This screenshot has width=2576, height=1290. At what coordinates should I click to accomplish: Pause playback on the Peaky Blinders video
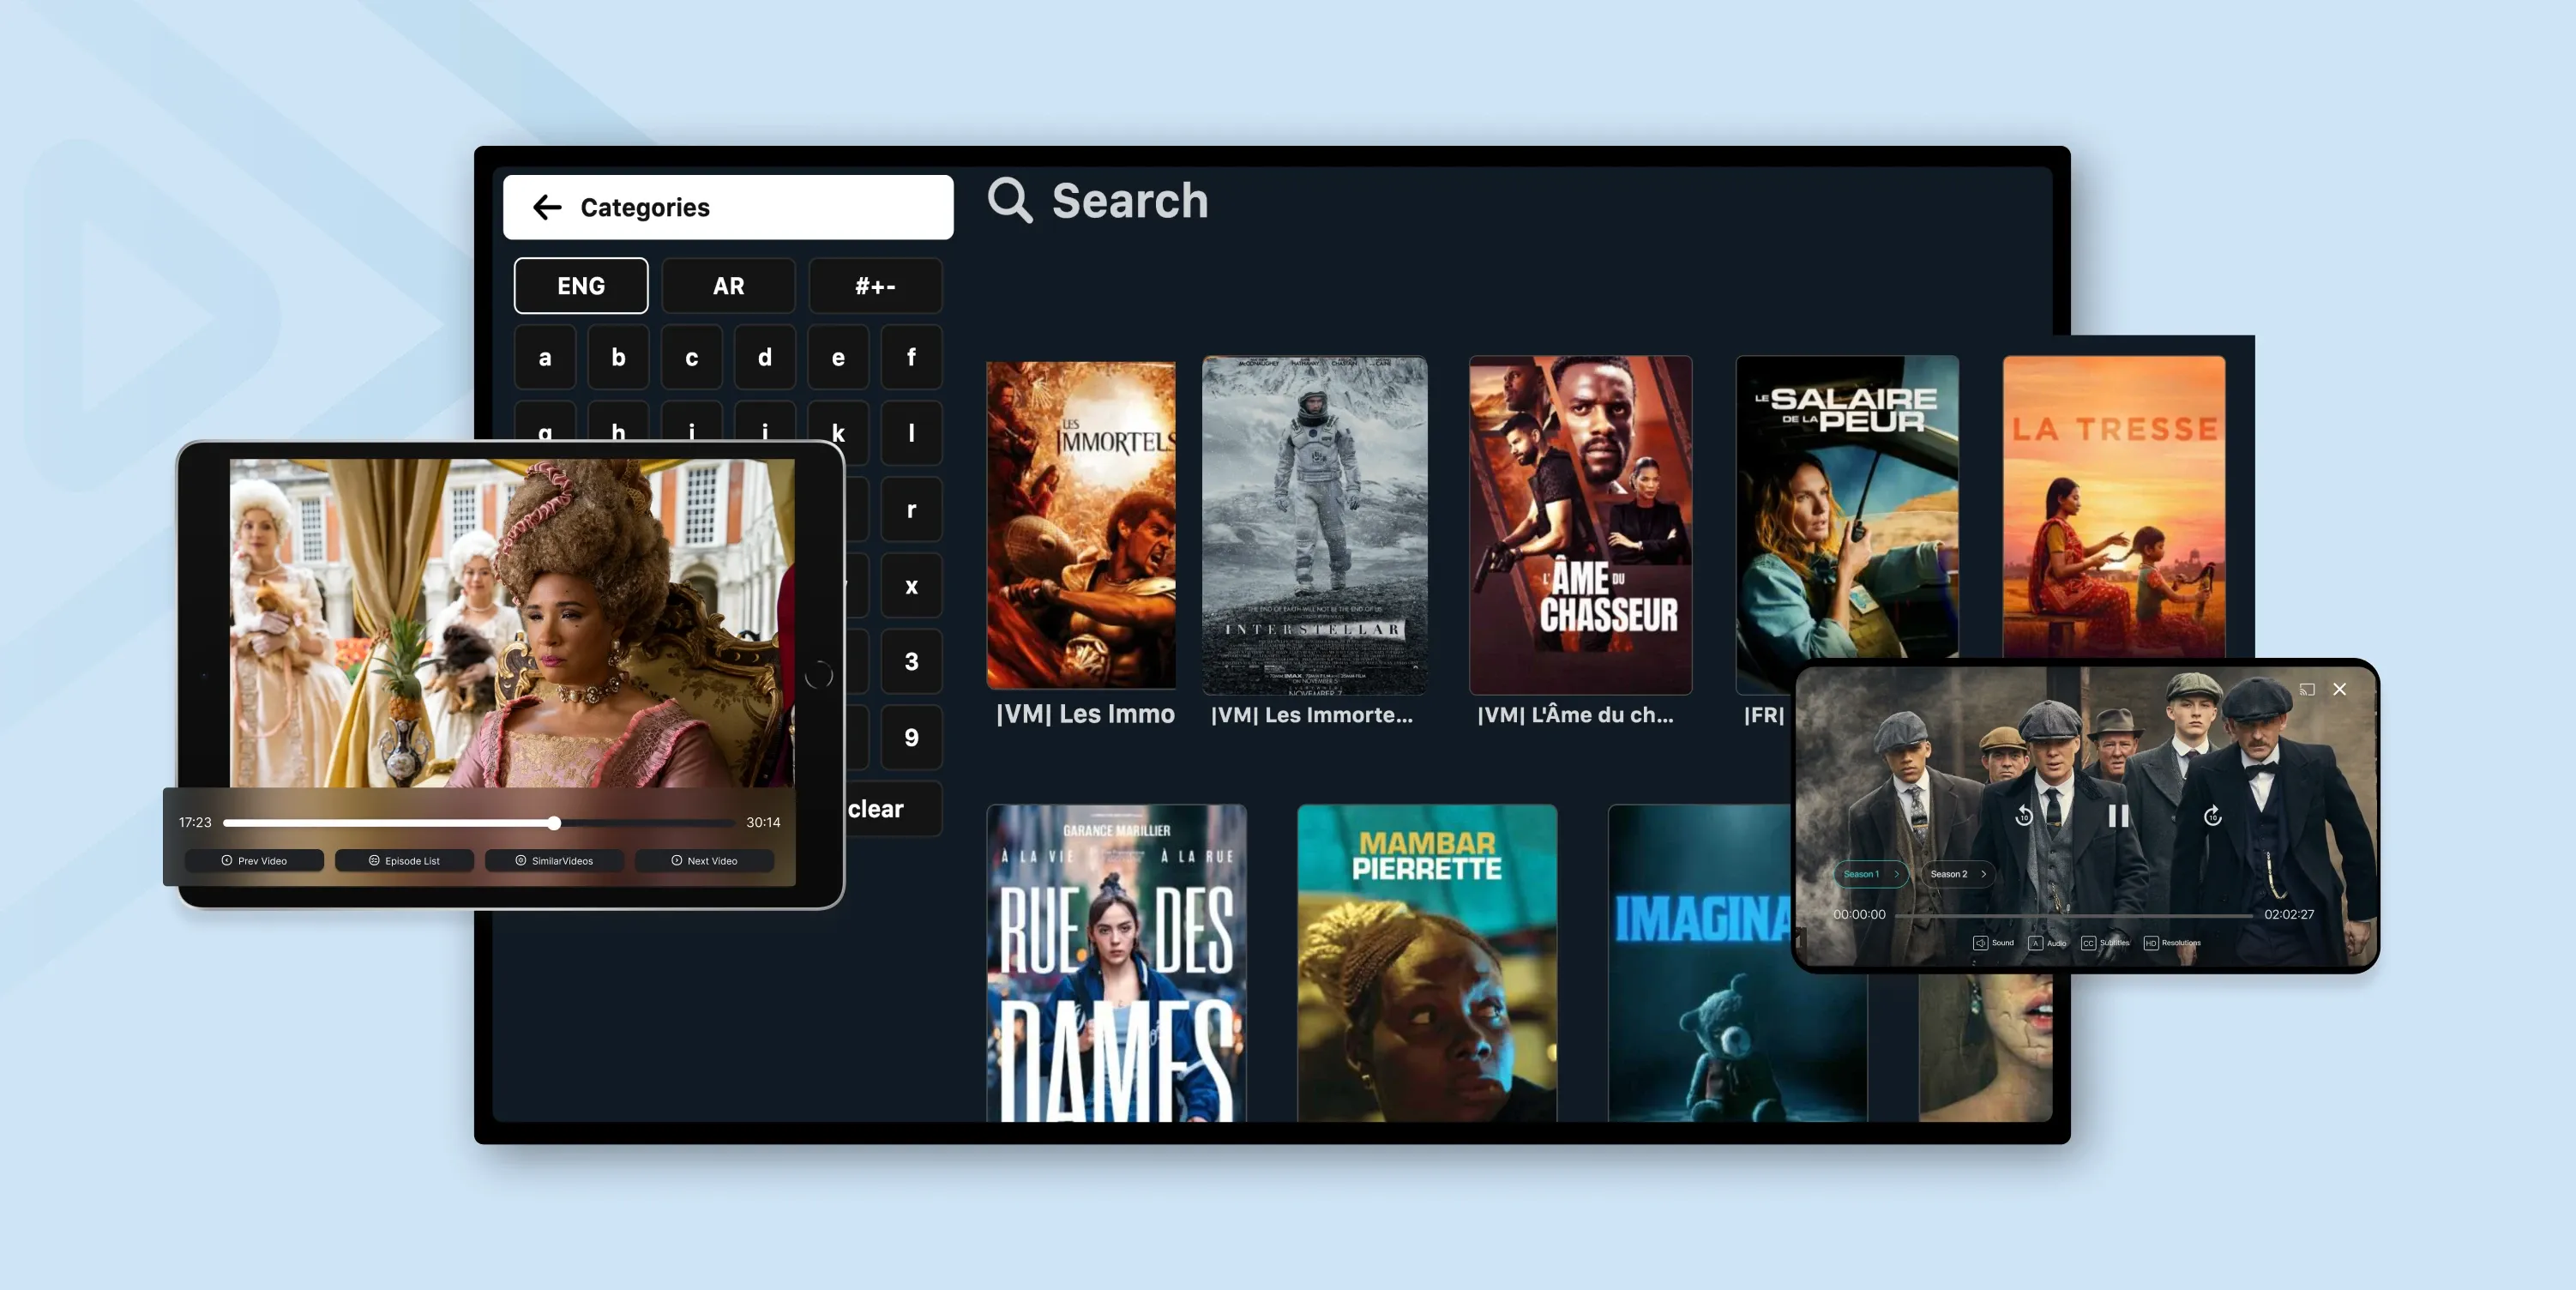pyautogui.click(x=2117, y=817)
